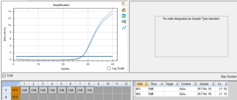Uncheck the FAM fluorophore checkbox

click(4, 76)
